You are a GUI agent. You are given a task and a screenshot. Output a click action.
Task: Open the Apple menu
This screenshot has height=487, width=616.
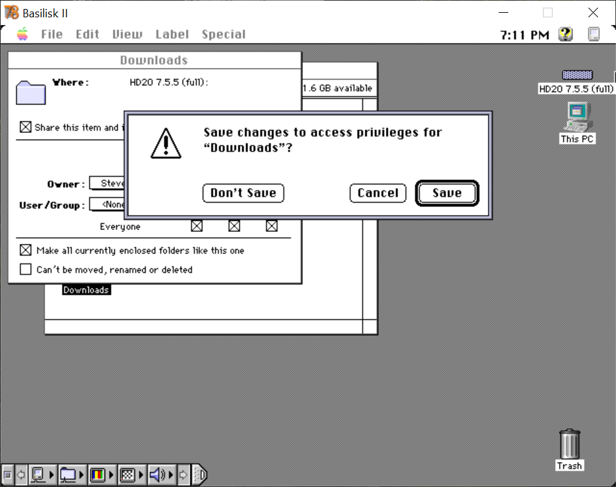(x=22, y=34)
